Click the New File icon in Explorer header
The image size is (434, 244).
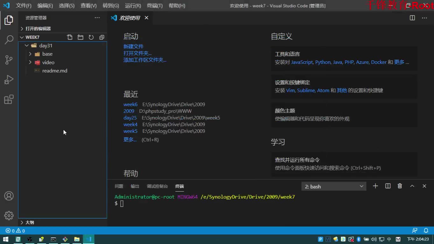point(70,37)
